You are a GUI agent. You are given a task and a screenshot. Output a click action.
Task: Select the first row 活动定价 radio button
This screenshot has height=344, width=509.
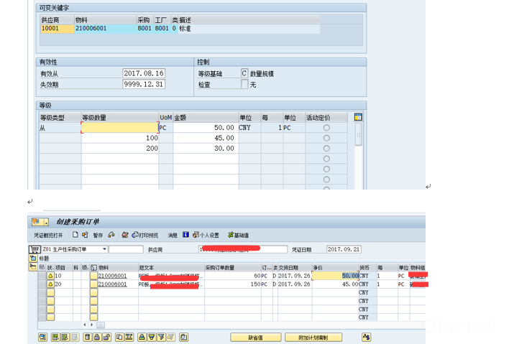[x=326, y=128]
